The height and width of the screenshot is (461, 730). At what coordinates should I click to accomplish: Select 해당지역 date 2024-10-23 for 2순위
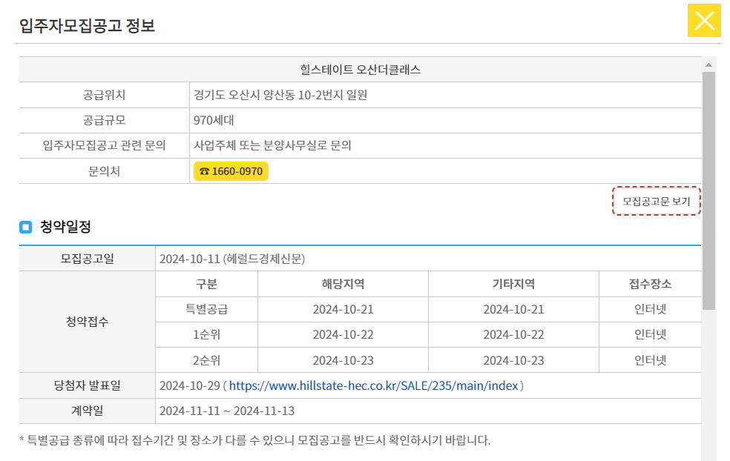point(343,360)
